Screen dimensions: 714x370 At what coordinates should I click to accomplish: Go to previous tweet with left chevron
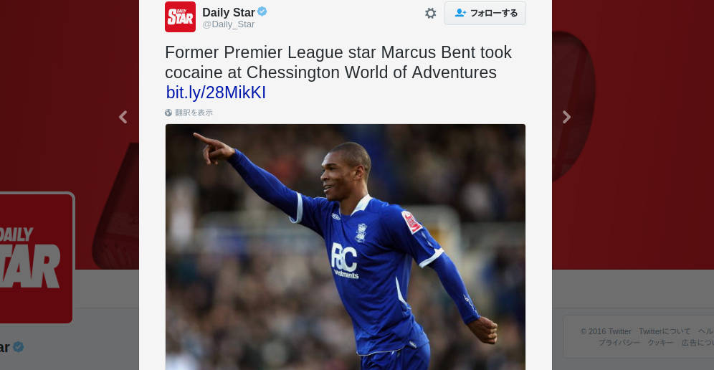click(123, 117)
